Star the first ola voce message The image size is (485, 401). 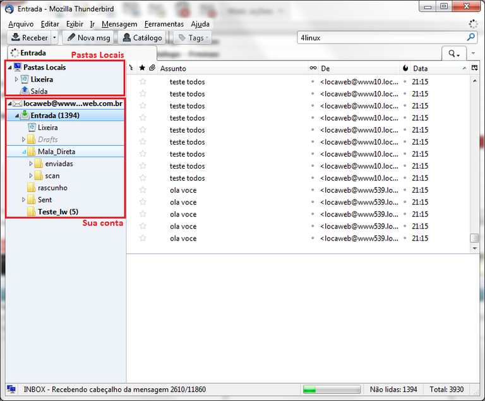click(143, 190)
